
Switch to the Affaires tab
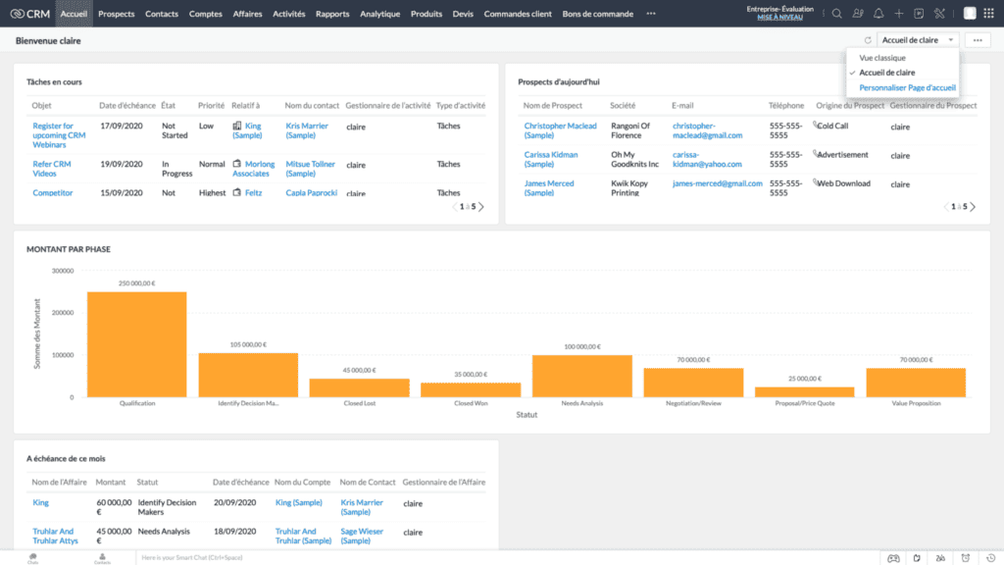coord(248,14)
